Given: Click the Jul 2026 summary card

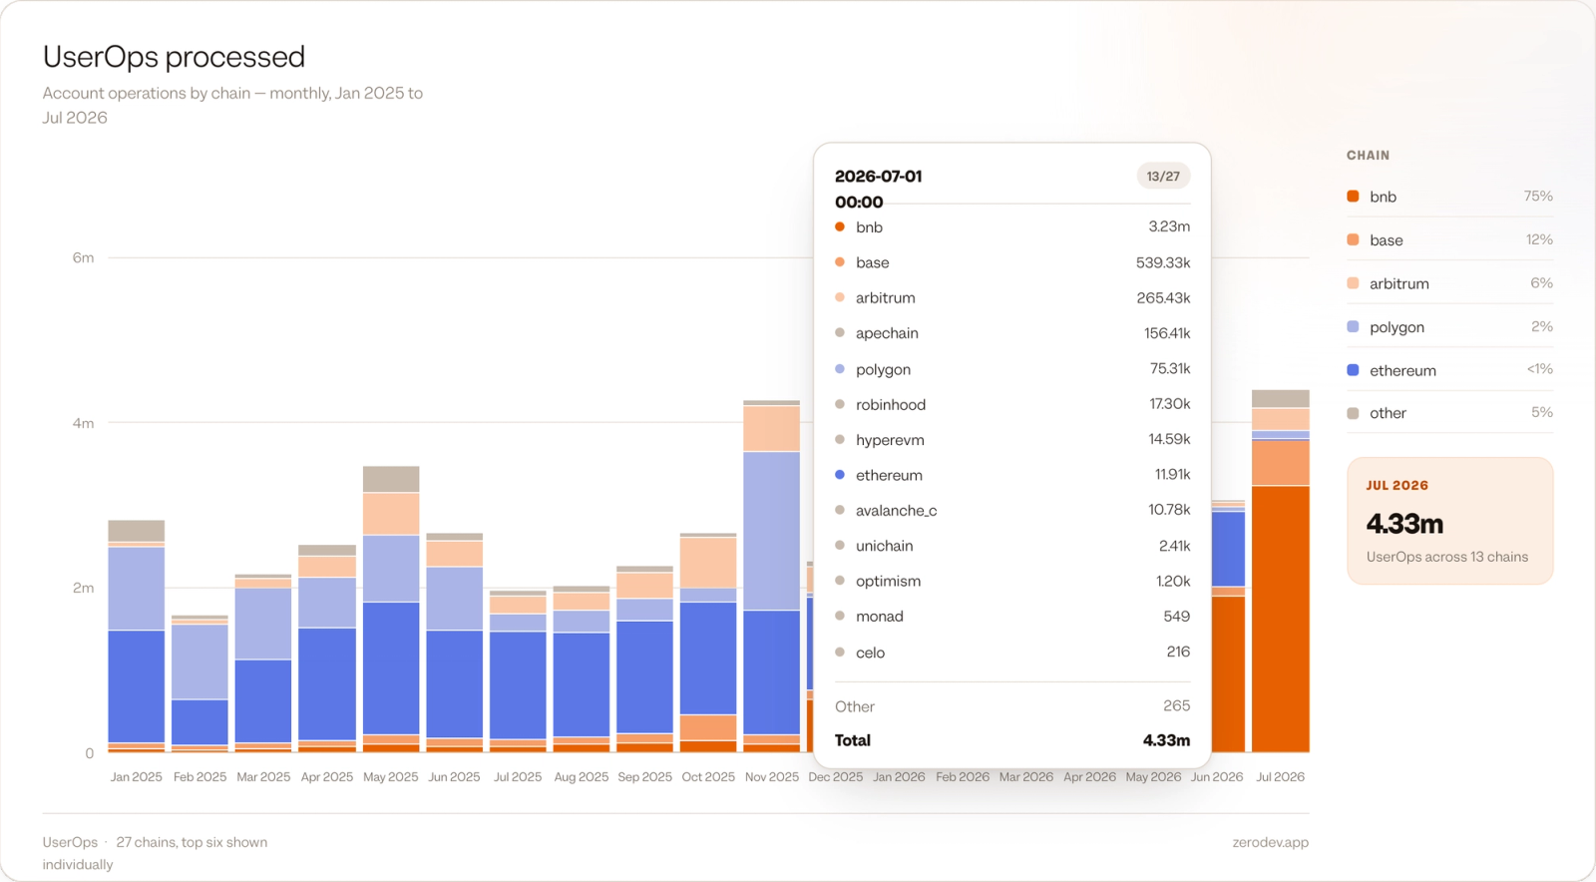Looking at the screenshot, I should (1449, 521).
